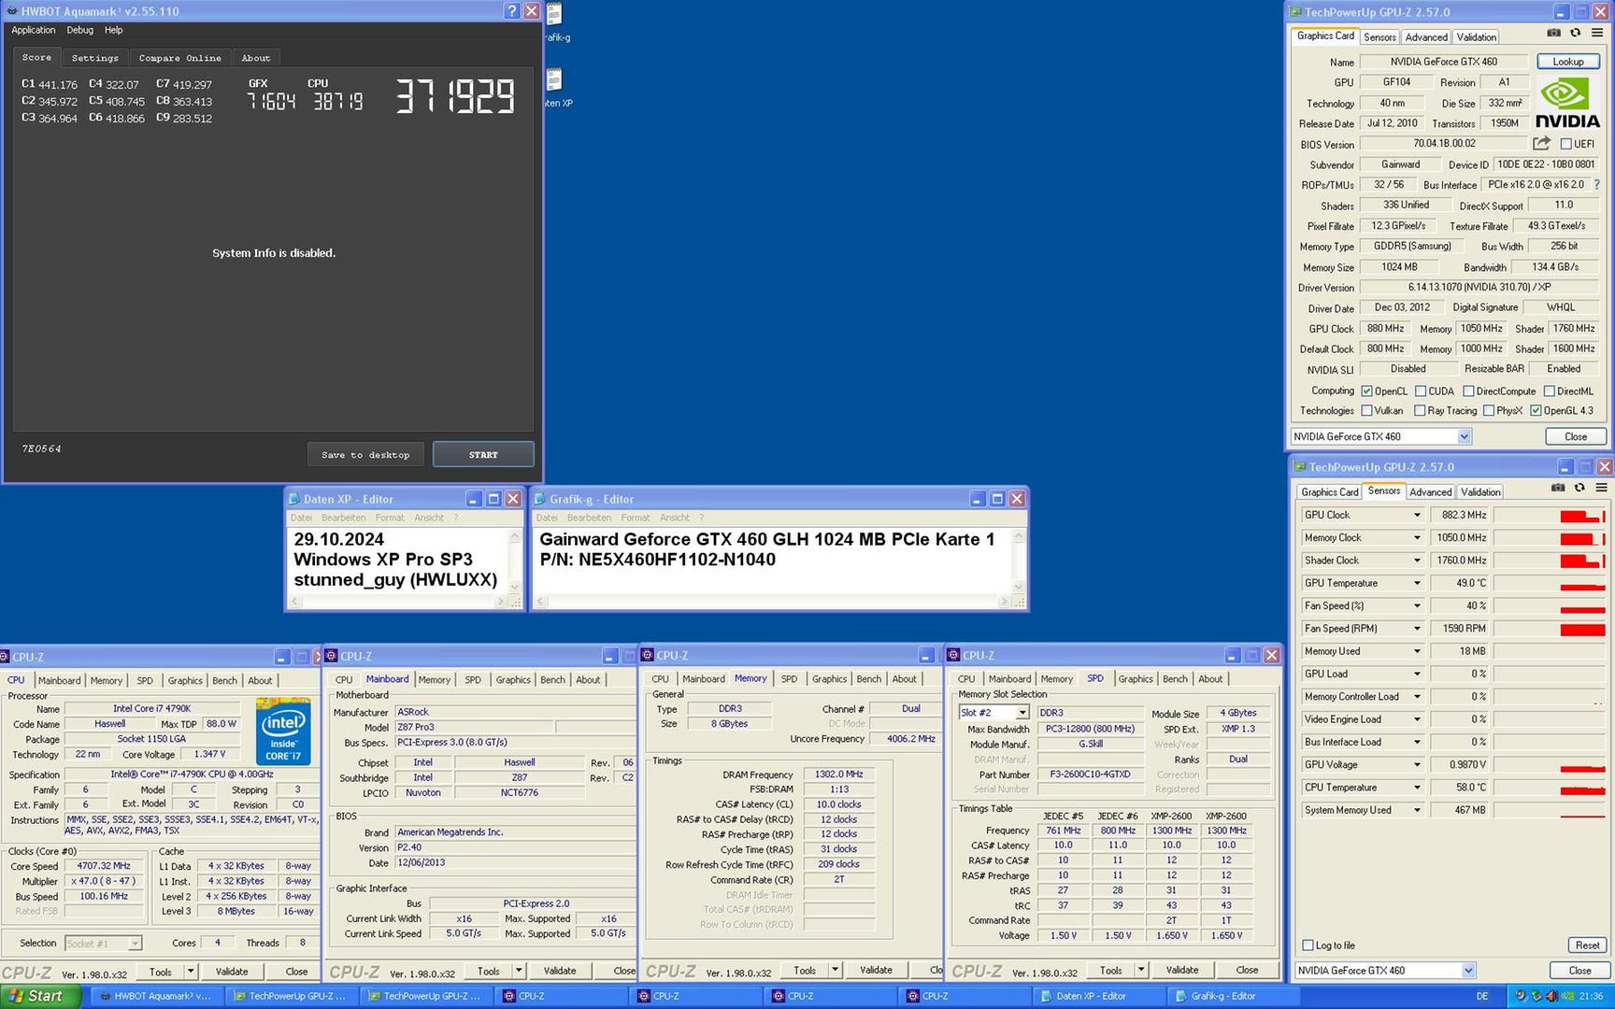This screenshot has height=1009, width=1615.
Task: Enable the Log to file checkbox
Action: pyautogui.click(x=1308, y=945)
